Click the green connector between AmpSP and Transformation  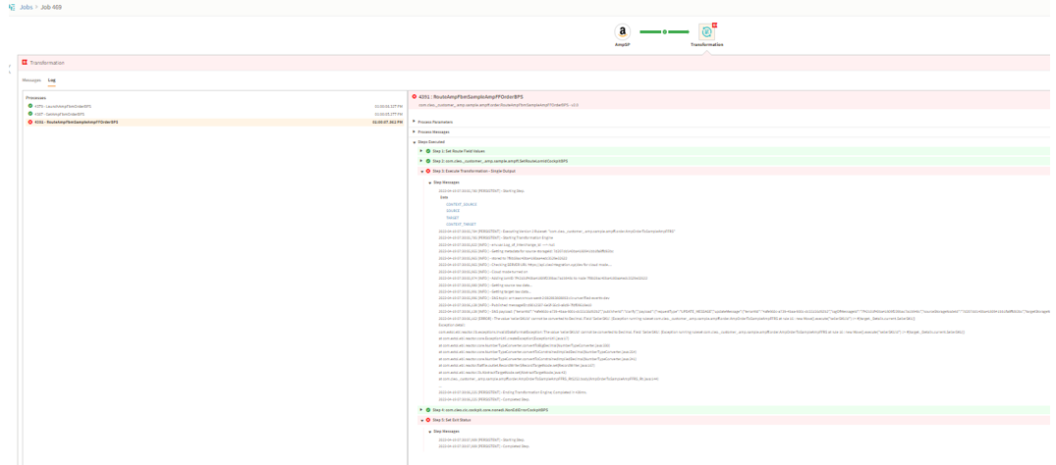pos(664,31)
